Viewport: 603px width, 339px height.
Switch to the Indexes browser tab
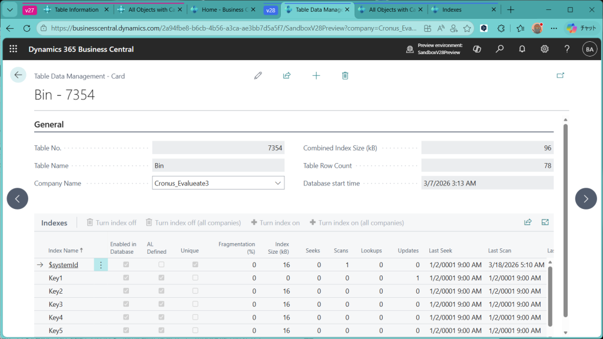(452, 10)
